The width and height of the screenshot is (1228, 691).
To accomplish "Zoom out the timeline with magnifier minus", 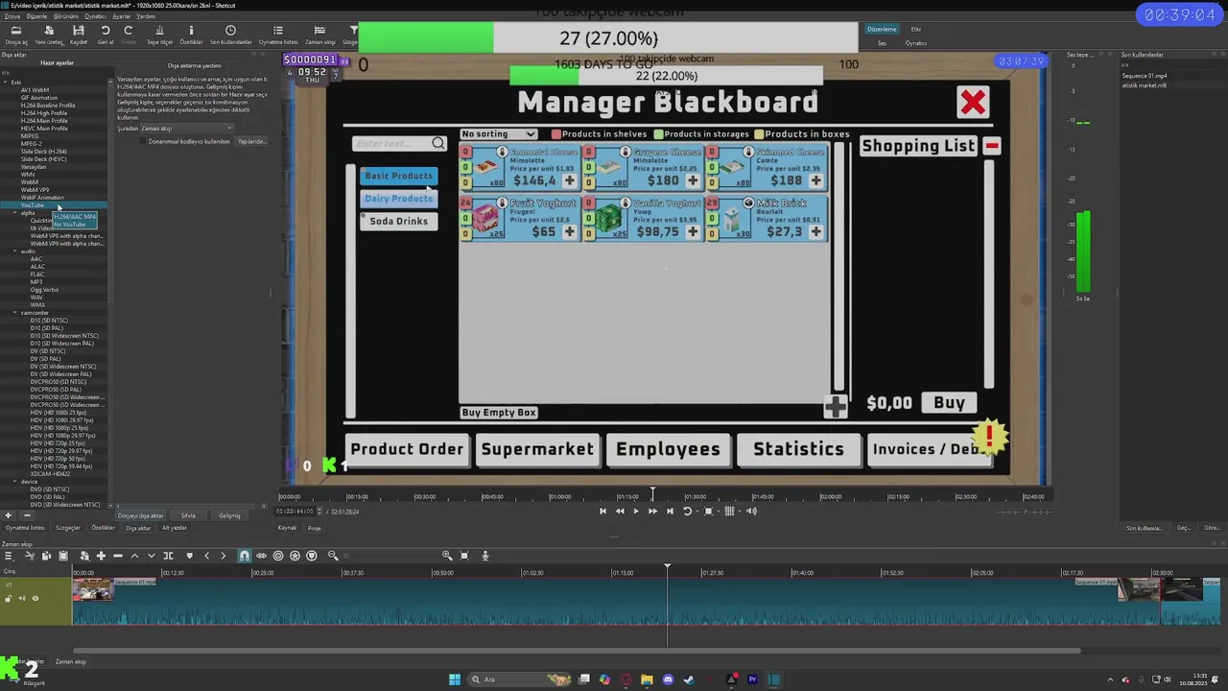I will (x=333, y=556).
